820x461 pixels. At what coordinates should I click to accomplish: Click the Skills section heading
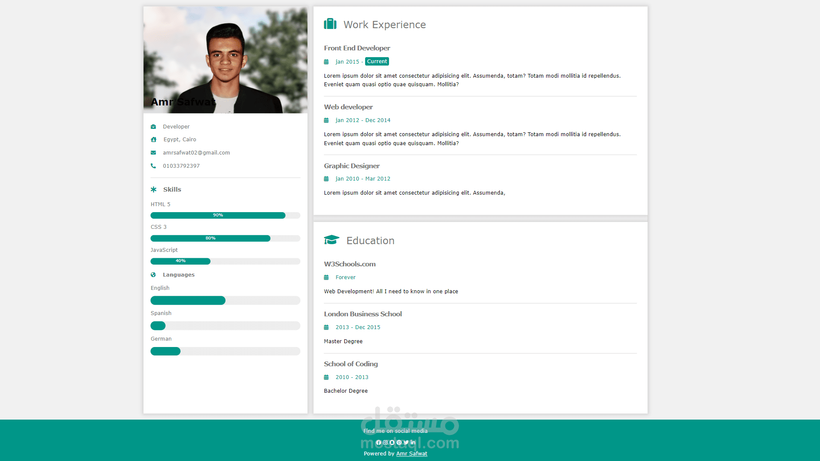[x=172, y=190]
